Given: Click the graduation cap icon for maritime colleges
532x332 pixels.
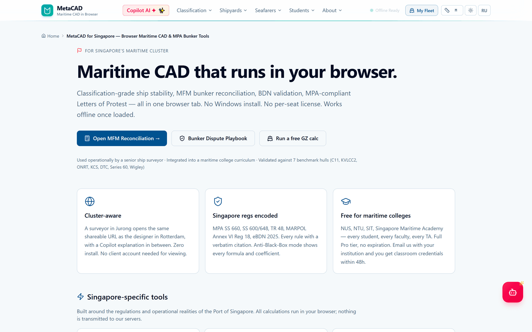Looking at the screenshot, I should point(346,201).
